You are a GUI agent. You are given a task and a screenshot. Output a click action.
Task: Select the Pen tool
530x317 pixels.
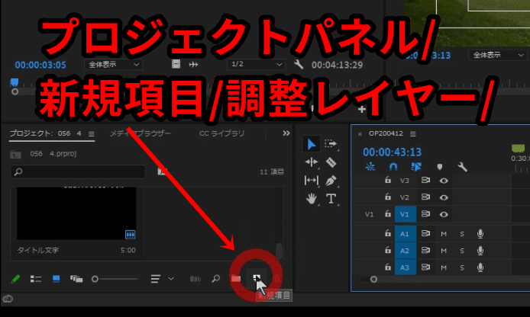pyautogui.click(x=331, y=181)
